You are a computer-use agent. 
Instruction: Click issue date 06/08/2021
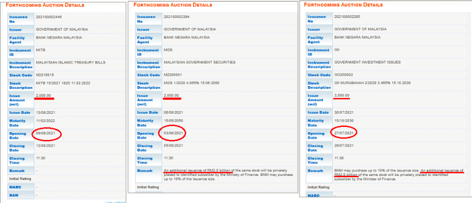pyautogui.click(x=173, y=112)
